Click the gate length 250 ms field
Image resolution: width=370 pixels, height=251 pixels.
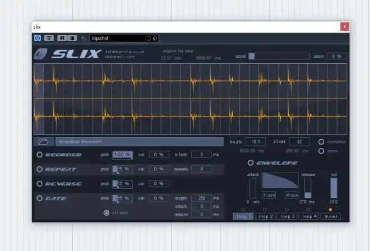tap(201, 198)
